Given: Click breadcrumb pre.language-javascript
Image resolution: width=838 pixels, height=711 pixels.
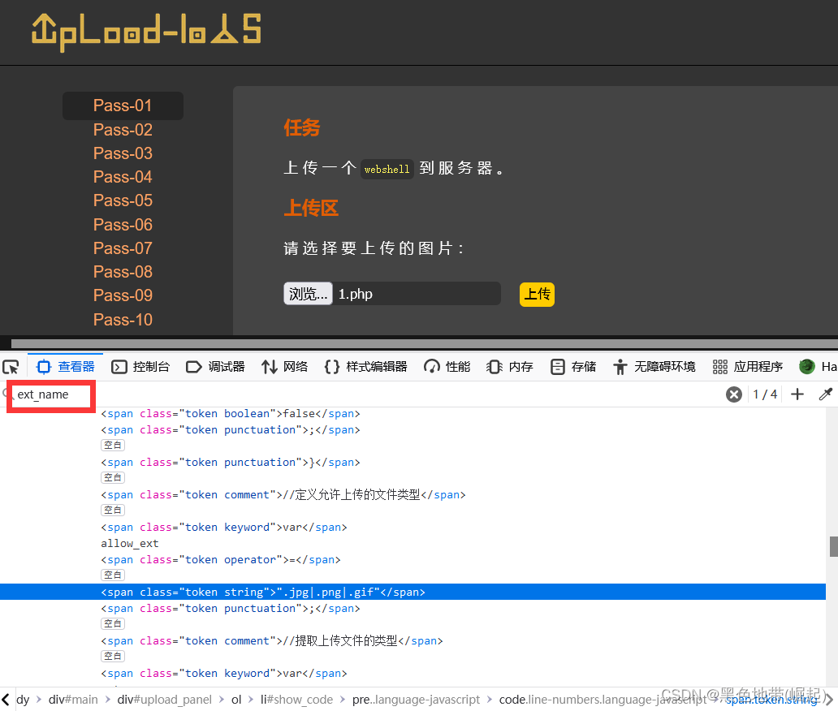Looking at the screenshot, I should tap(416, 700).
